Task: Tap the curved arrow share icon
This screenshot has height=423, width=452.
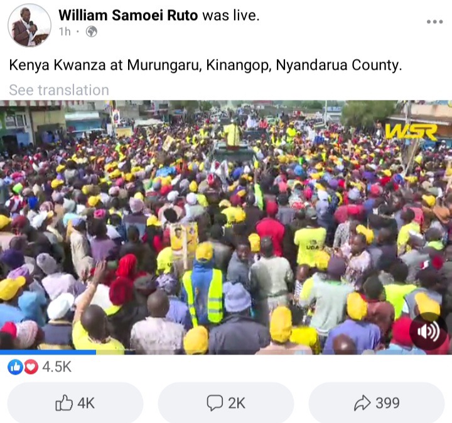Action: tap(362, 403)
